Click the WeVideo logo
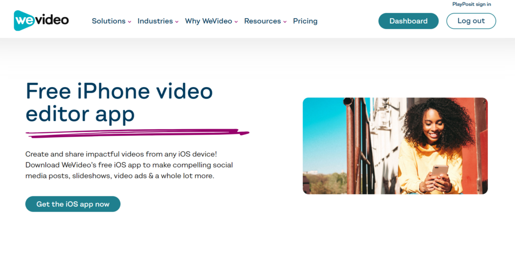Screen dimensions: 515x265 [x=41, y=20]
